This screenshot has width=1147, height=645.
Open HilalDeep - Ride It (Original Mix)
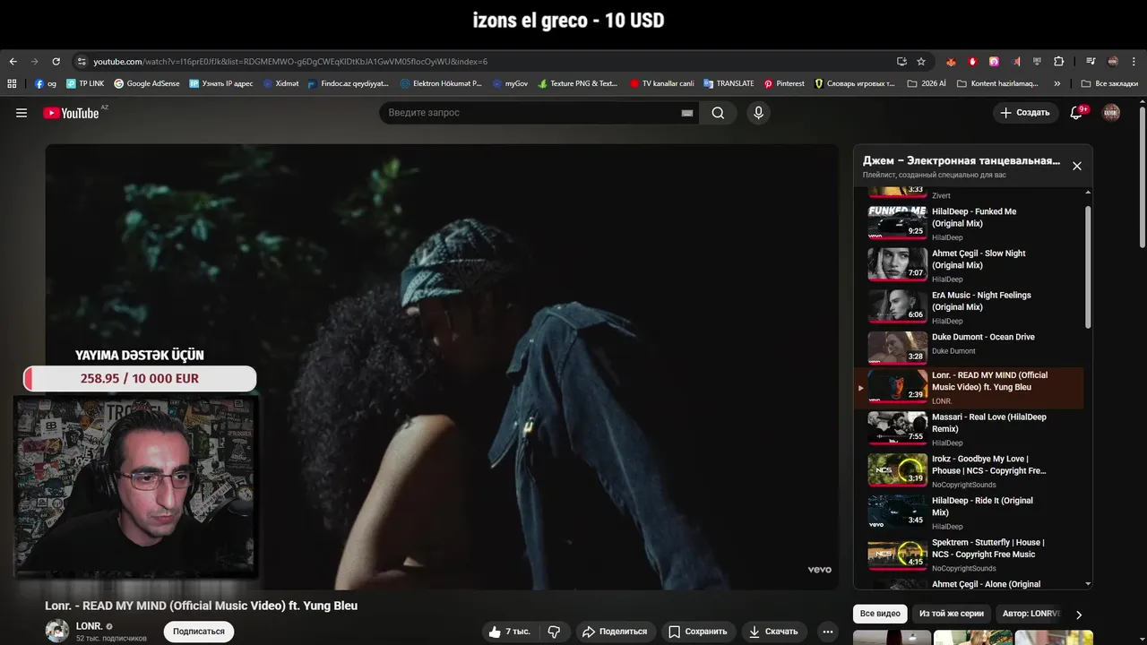pyautogui.click(x=982, y=506)
